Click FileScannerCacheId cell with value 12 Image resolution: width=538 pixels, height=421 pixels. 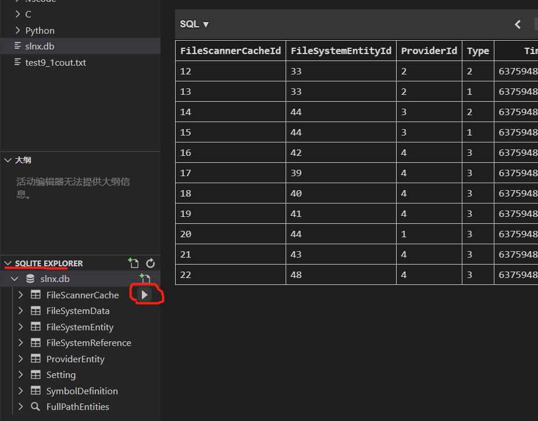[x=230, y=71]
